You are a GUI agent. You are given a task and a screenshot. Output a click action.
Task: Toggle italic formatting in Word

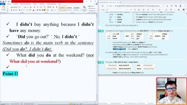[14, 10]
